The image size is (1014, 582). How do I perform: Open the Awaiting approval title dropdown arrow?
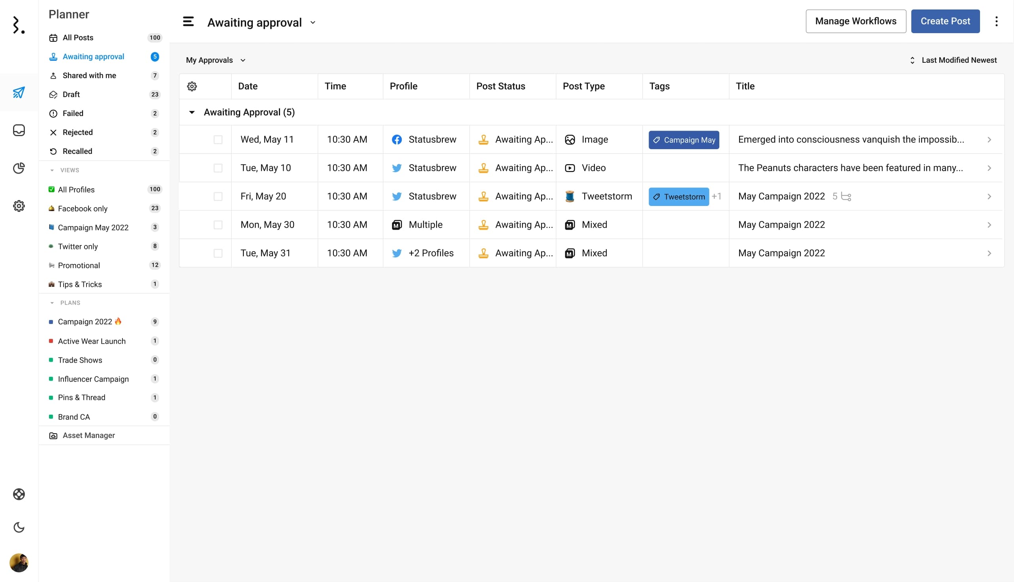click(313, 23)
